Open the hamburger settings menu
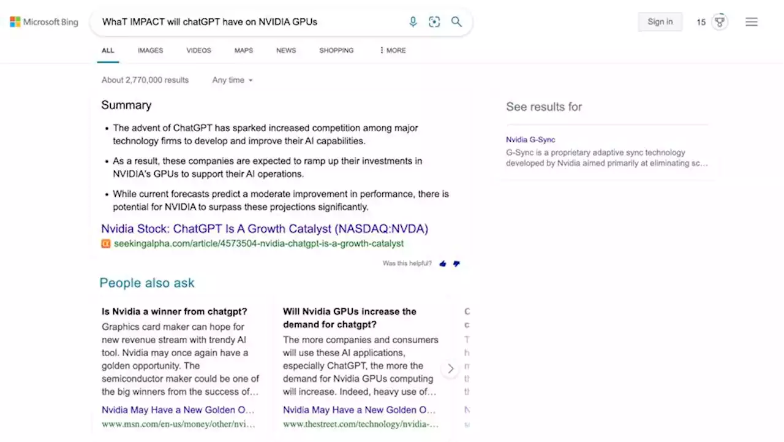The width and height of the screenshot is (784, 442). (x=752, y=22)
